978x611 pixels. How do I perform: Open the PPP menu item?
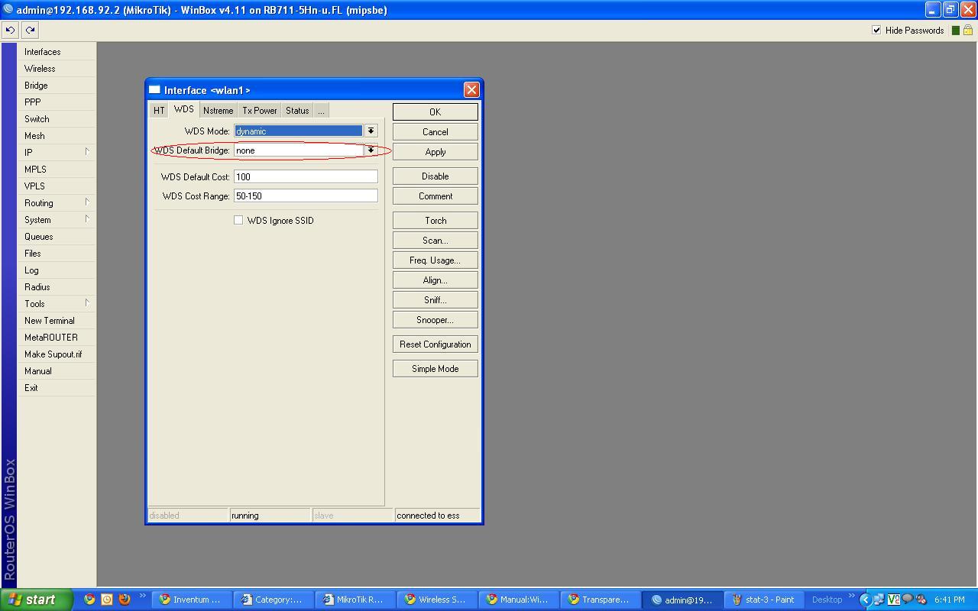pyautogui.click(x=57, y=102)
